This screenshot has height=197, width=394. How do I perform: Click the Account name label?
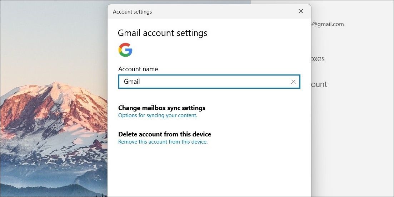click(138, 69)
